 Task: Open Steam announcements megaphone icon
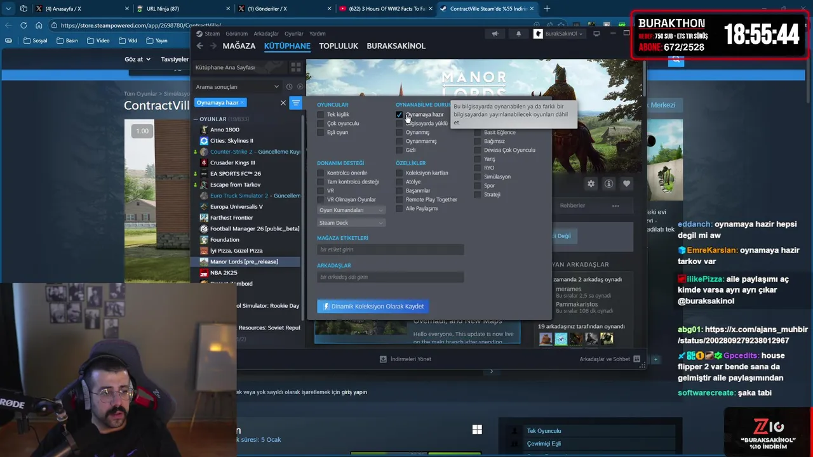click(x=495, y=34)
